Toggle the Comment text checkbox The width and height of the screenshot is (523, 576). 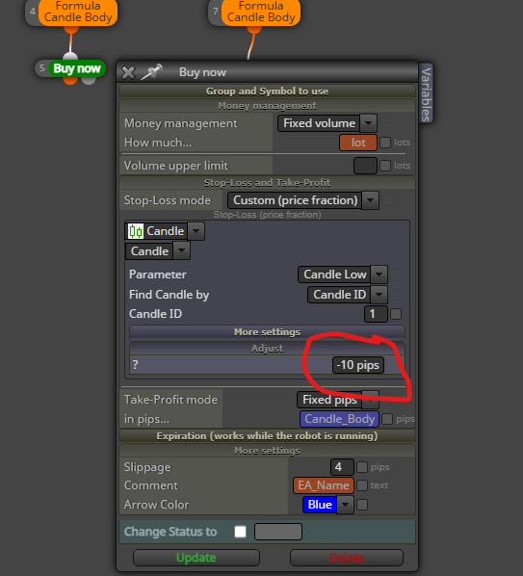tap(362, 485)
